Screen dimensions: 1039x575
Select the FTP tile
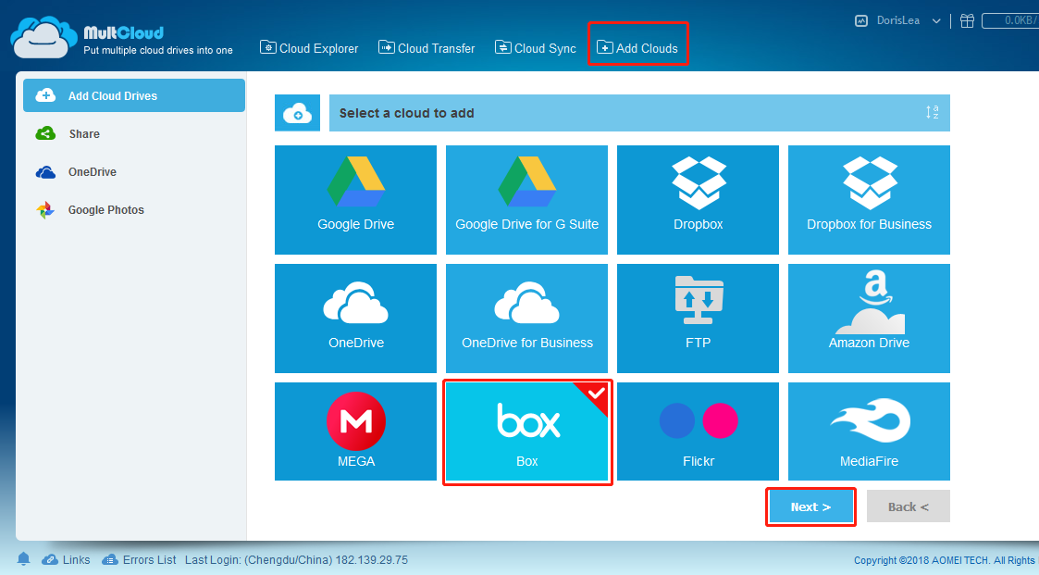click(x=698, y=319)
